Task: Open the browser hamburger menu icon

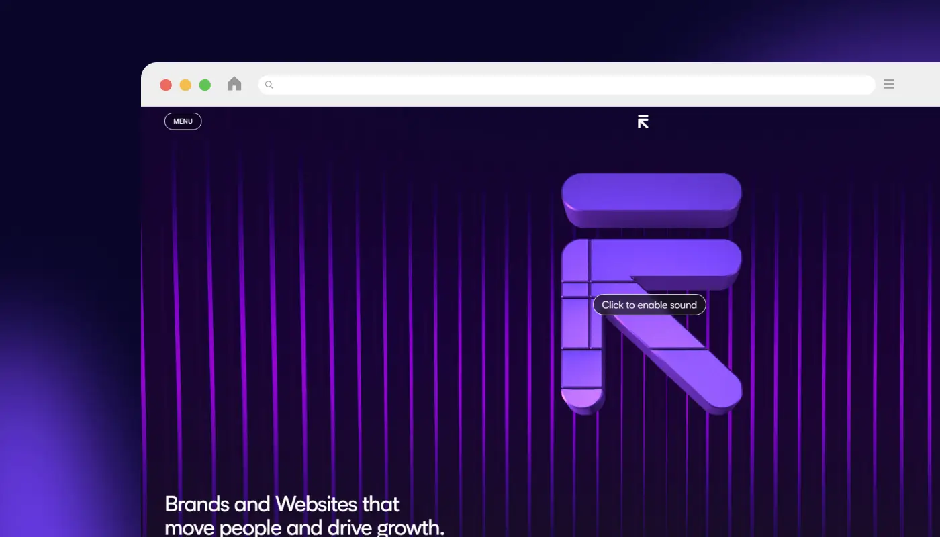Action: point(889,84)
